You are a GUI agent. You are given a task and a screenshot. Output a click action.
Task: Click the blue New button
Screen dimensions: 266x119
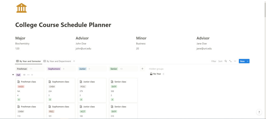pyautogui.click(x=242, y=61)
